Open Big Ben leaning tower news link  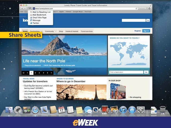(38, 87)
